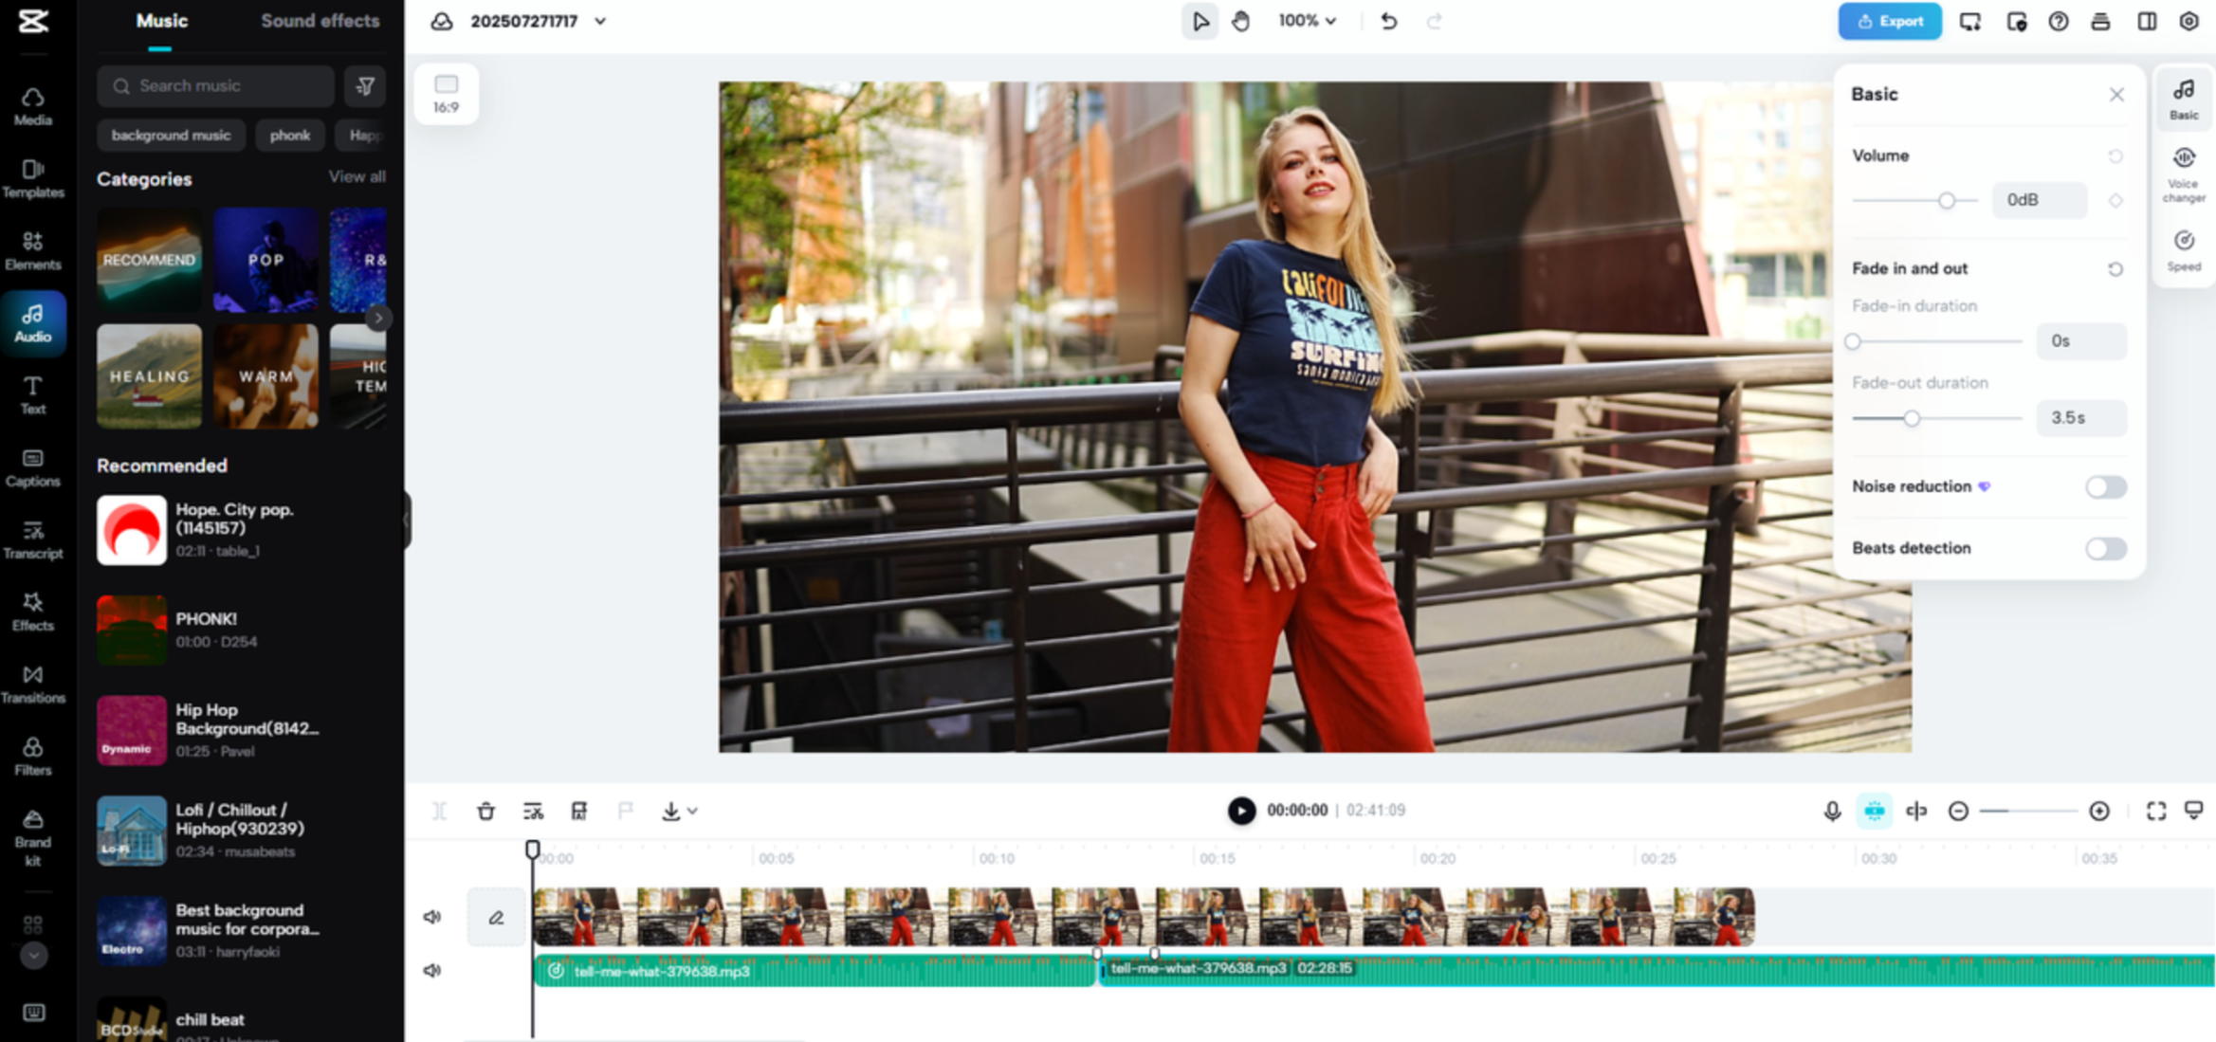
Task: Mute the video track speaker icon
Action: pyautogui.click(x=432, y=917)
